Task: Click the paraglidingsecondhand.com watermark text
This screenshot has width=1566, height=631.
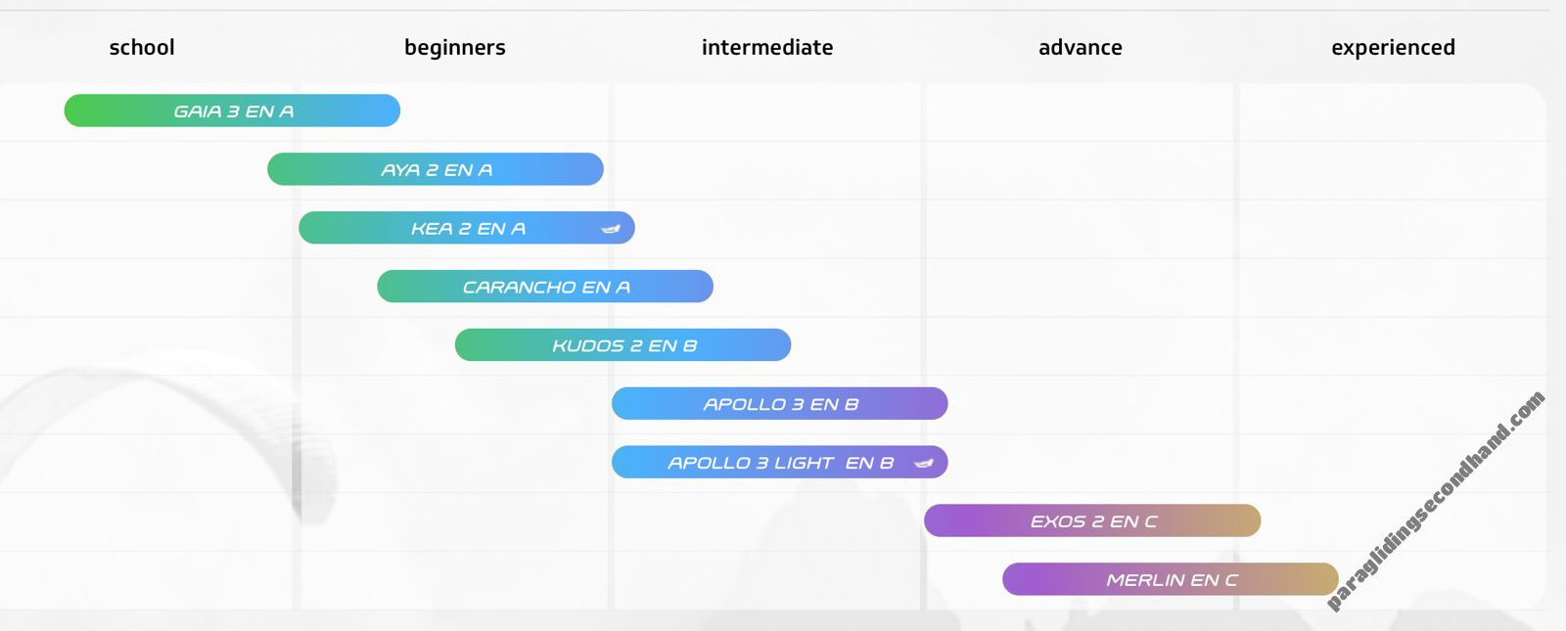Action: [1435, 501]
